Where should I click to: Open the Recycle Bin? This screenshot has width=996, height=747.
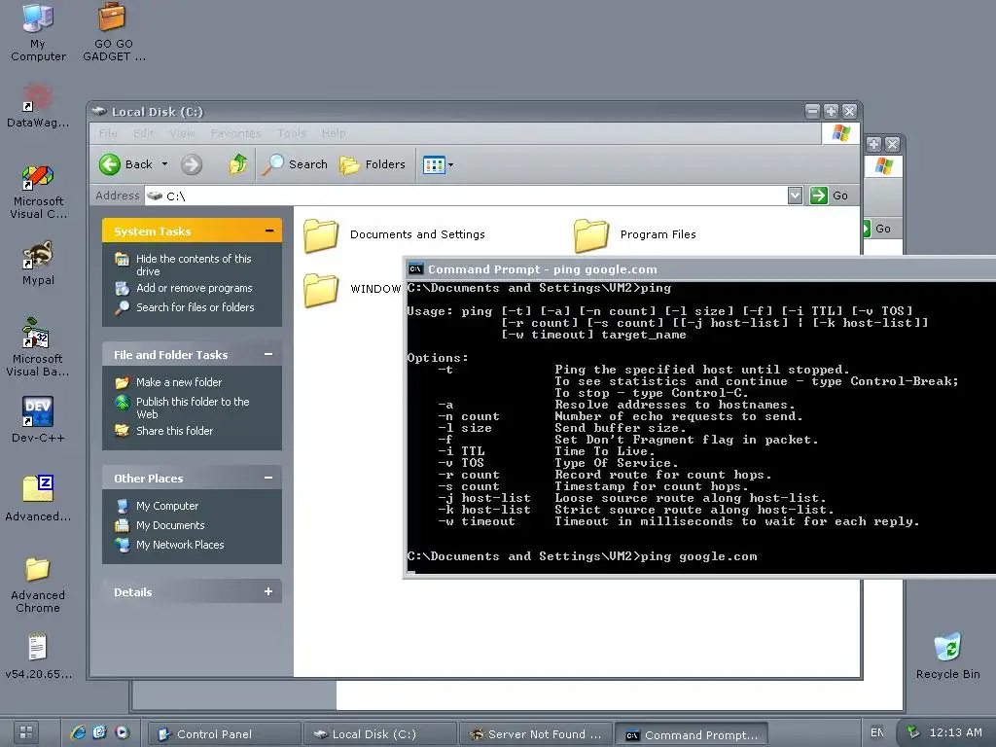tap(947, 656)
